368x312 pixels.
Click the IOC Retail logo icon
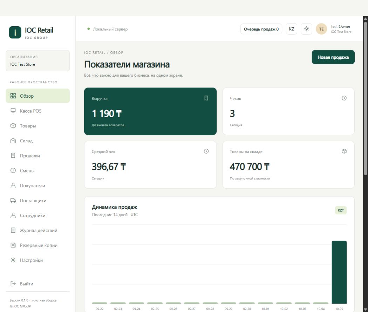[x=15, y=32]
